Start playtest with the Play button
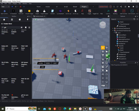This screenshot has width=139, height=111. coord(12,7)
